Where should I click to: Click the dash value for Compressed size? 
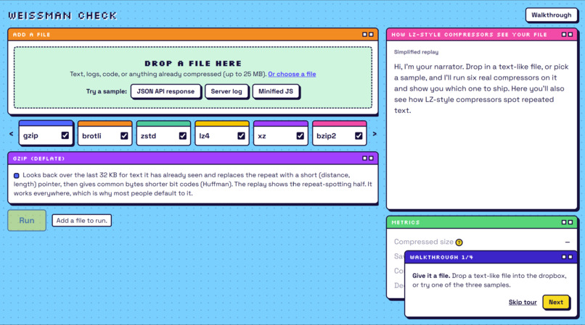coord(567,242)
